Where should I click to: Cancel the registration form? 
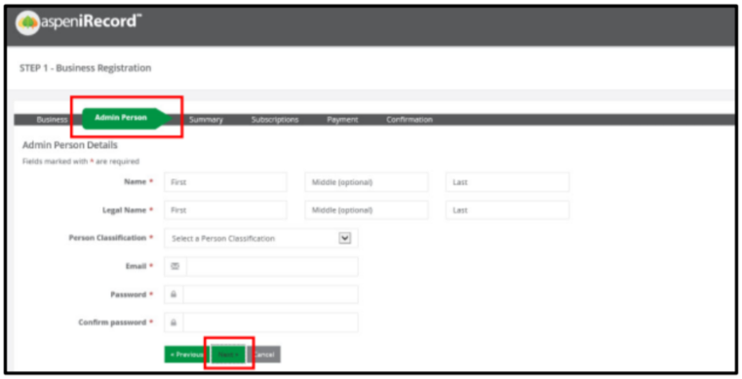click(x=264, y=355)
